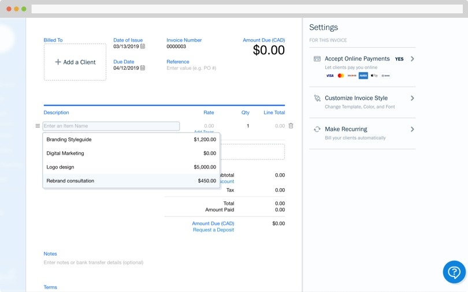
Task: Click the Rate column header
Action: tap(209, 113)
